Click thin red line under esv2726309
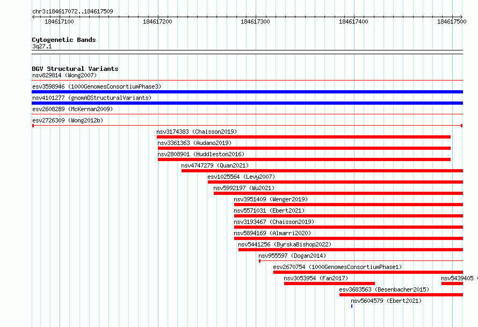478x327 pixels. pos(247,126)
